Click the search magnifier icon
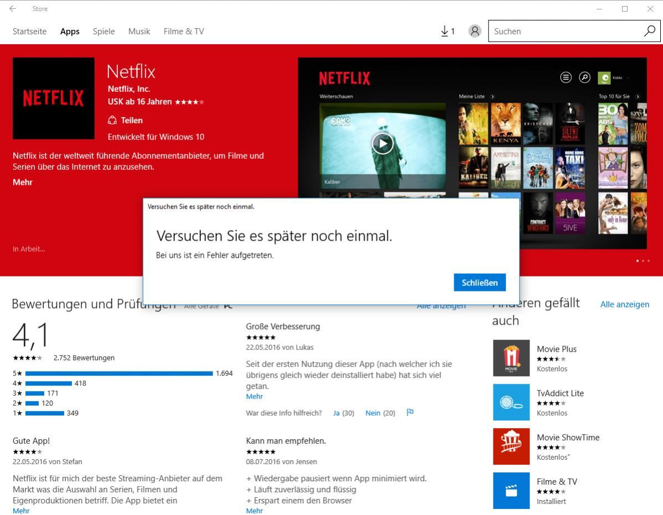The width and height of the screenshot is (663, 515). coord(650,31)
